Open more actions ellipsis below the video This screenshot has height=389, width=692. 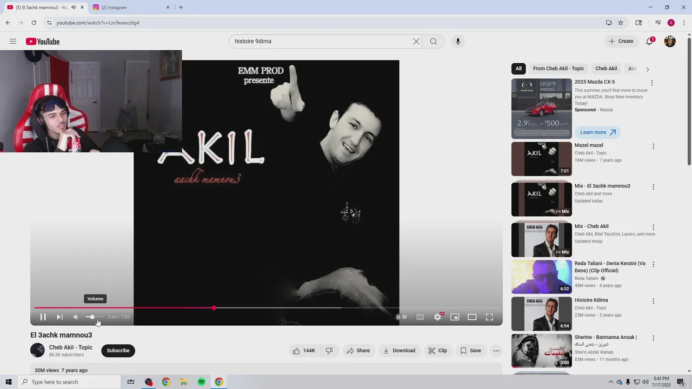[x=496, y=351]
